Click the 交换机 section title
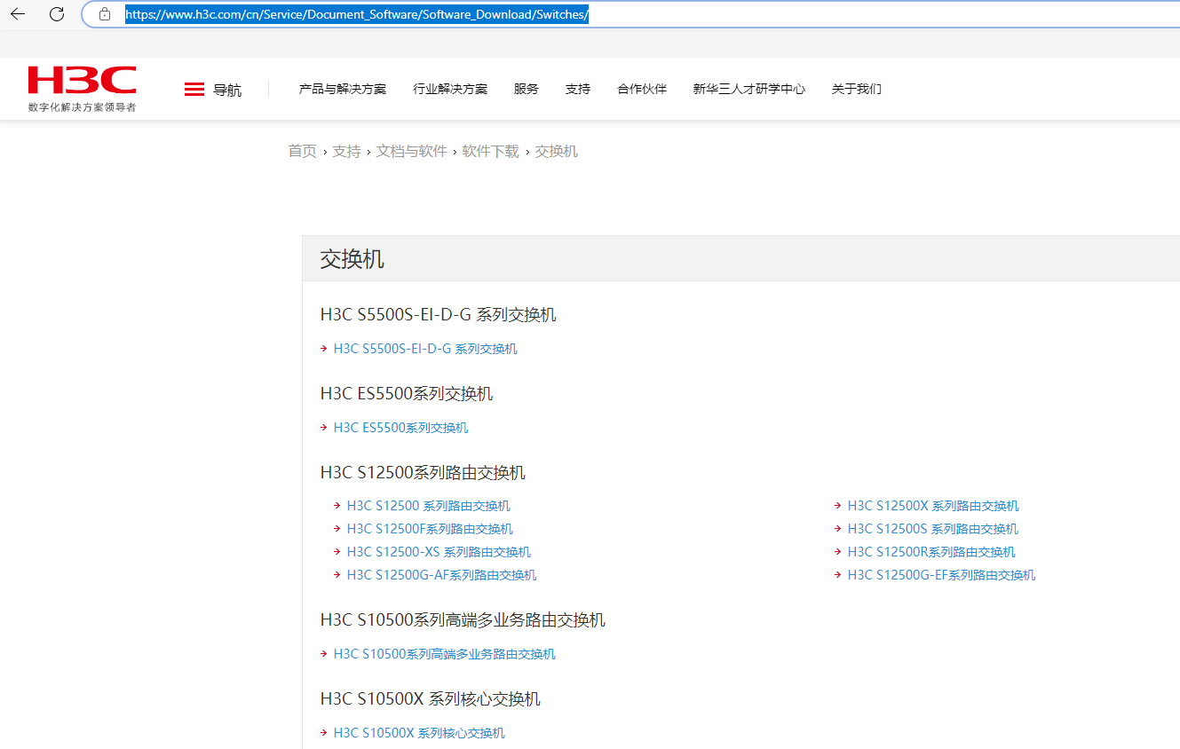 tap(352, 259)
